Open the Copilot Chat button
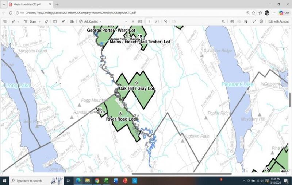The height and width of the screenshot is (185, 292). pos(284,13)
